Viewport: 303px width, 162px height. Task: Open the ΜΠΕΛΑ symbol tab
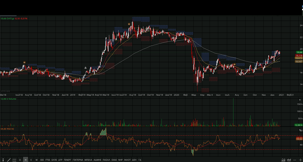tap(88, 160)
